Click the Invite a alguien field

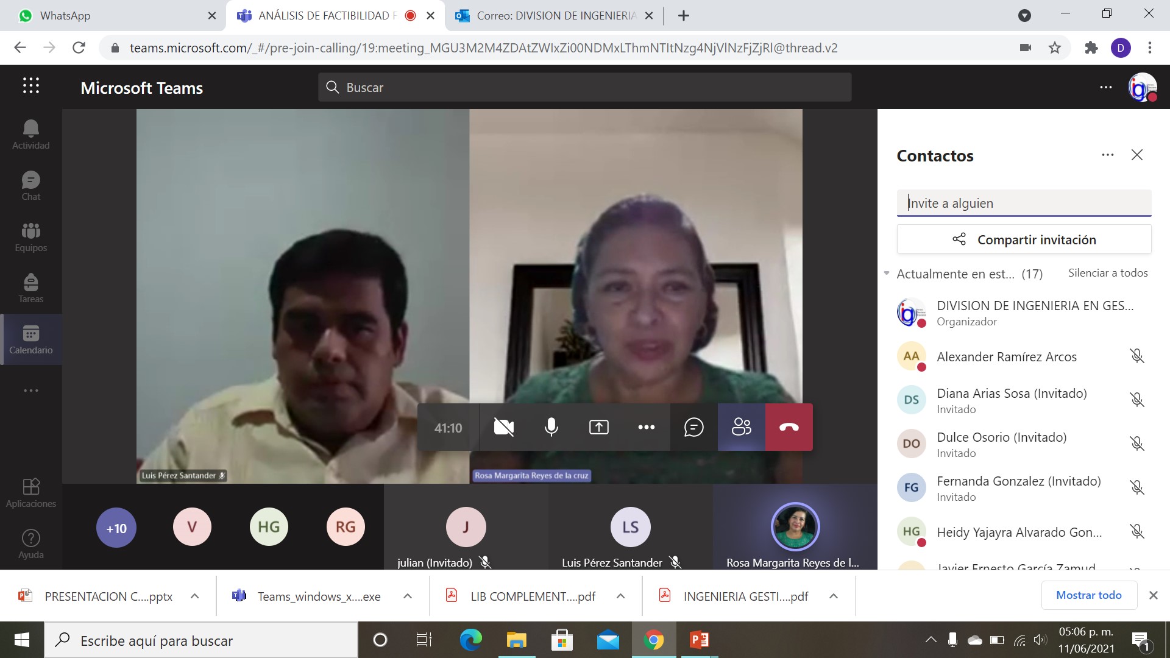[1024, 203]
